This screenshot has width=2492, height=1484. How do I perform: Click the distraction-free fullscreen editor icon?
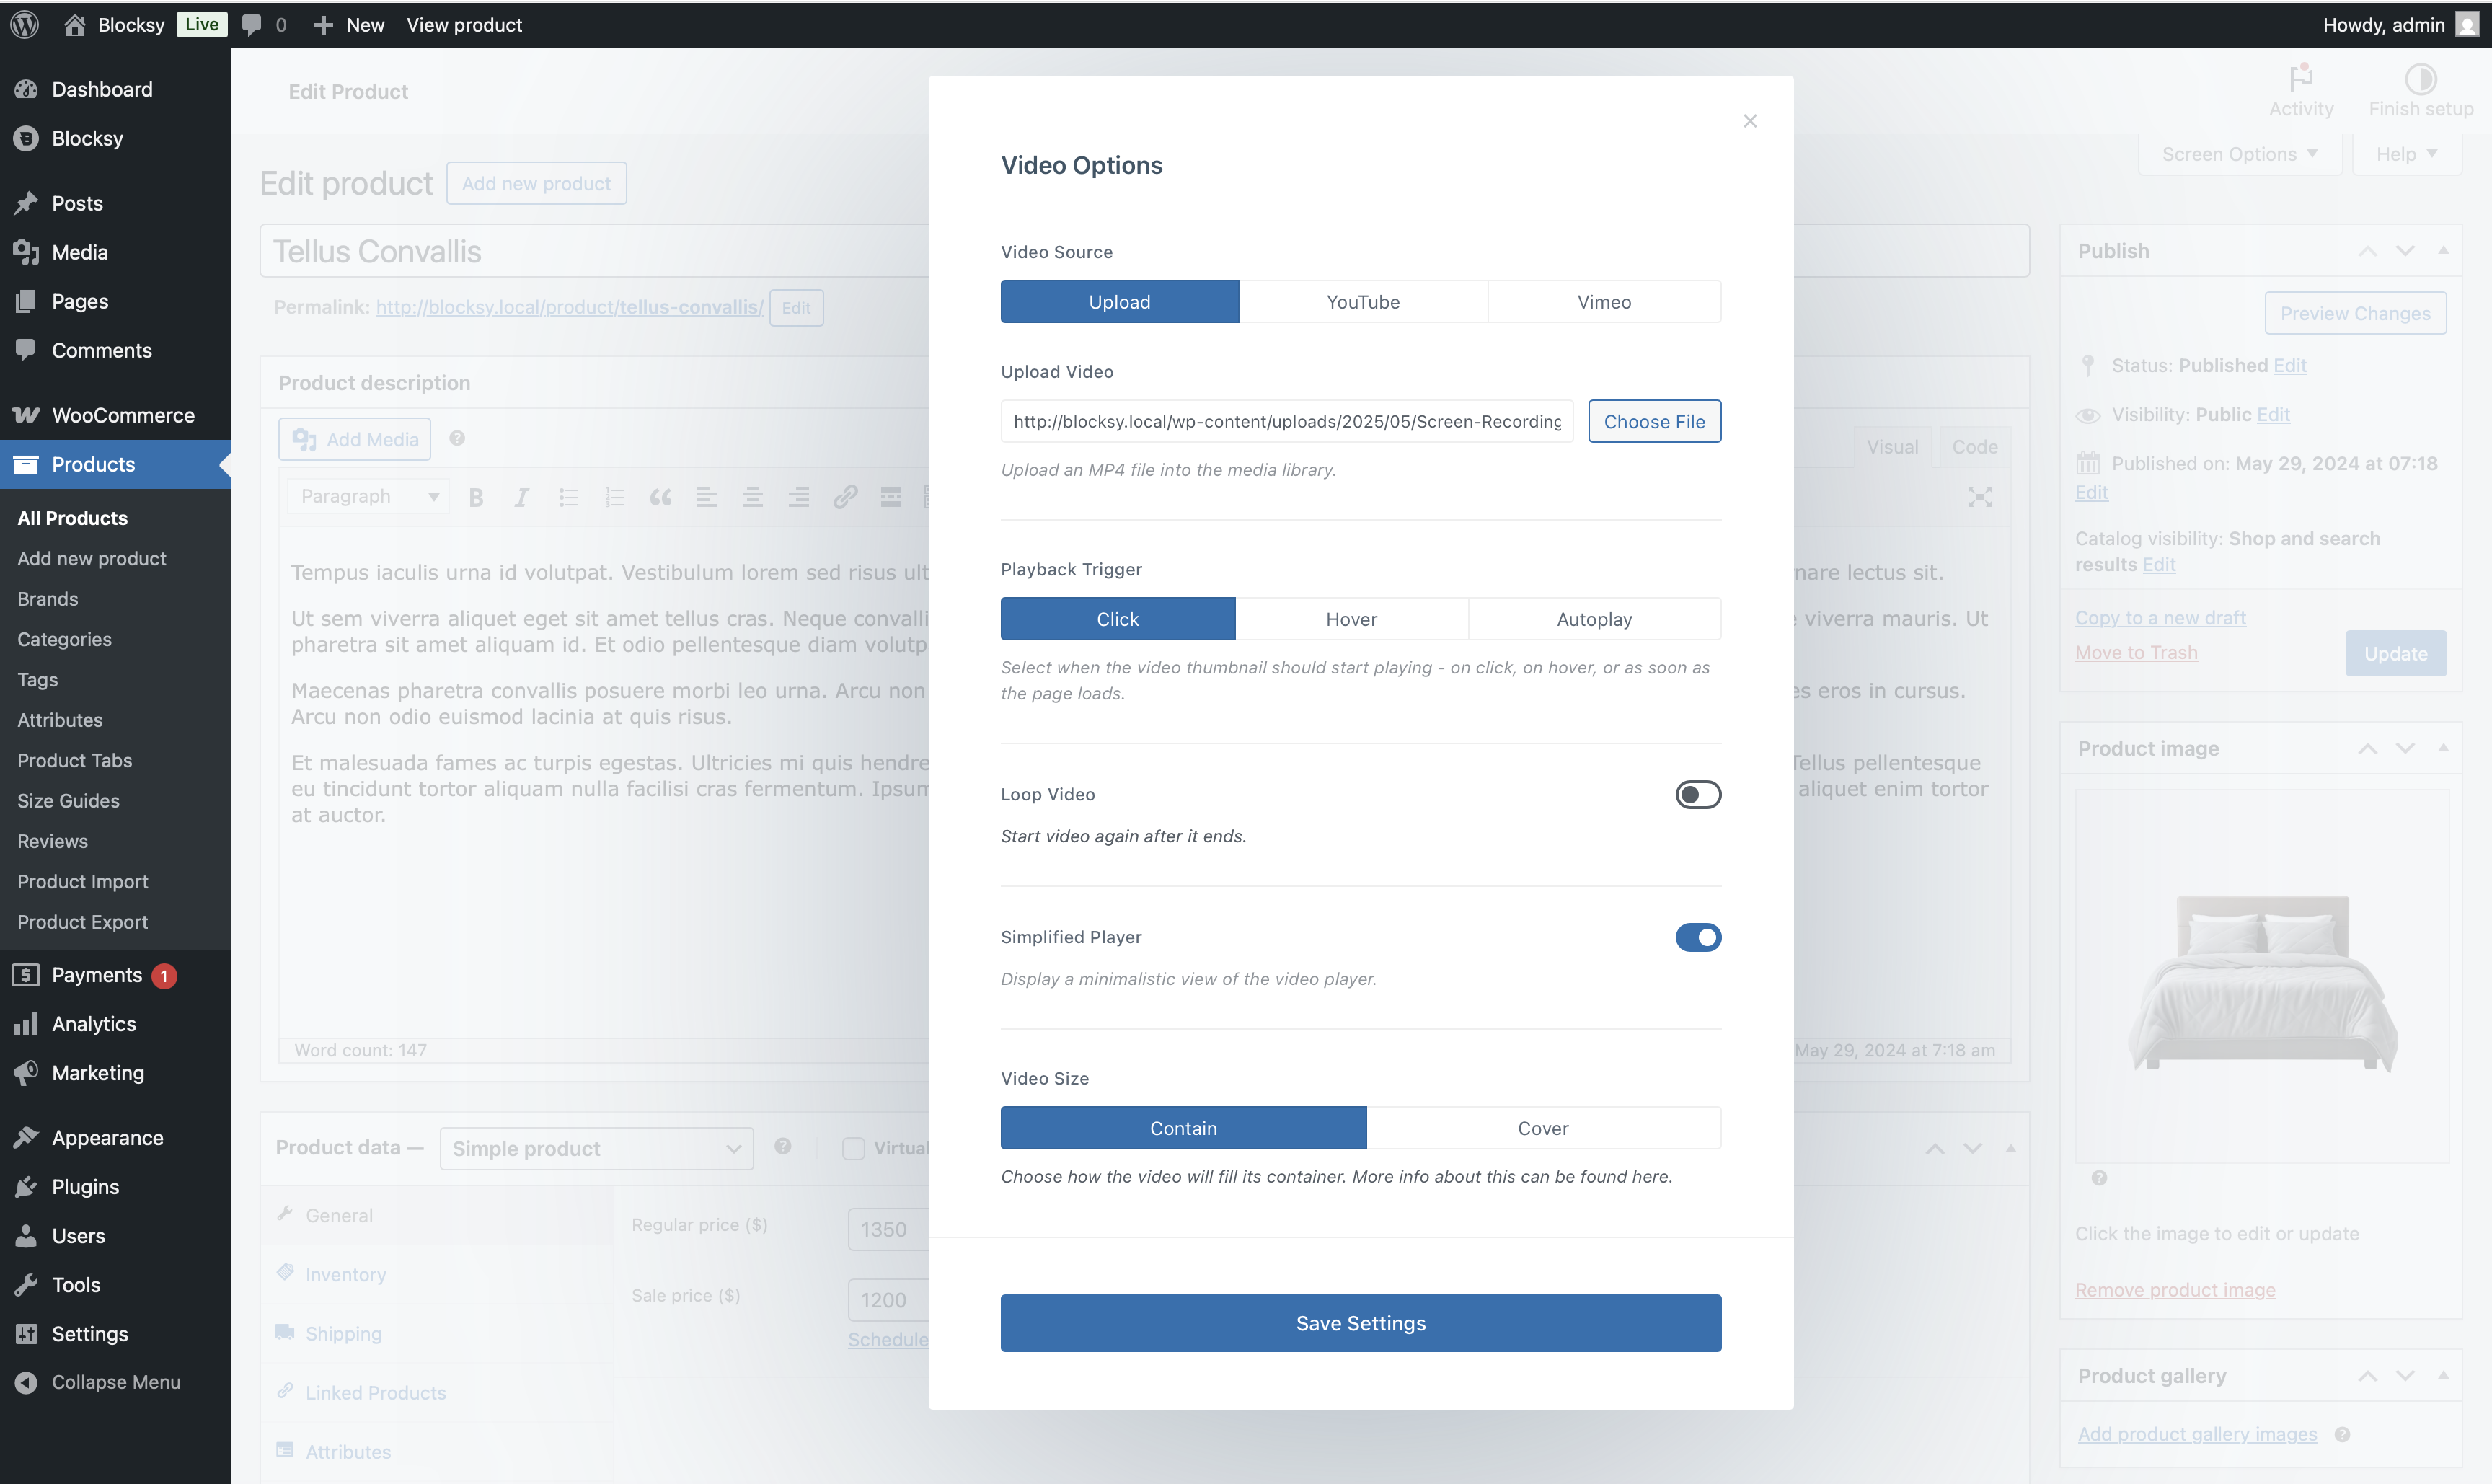pos(1979,497)
